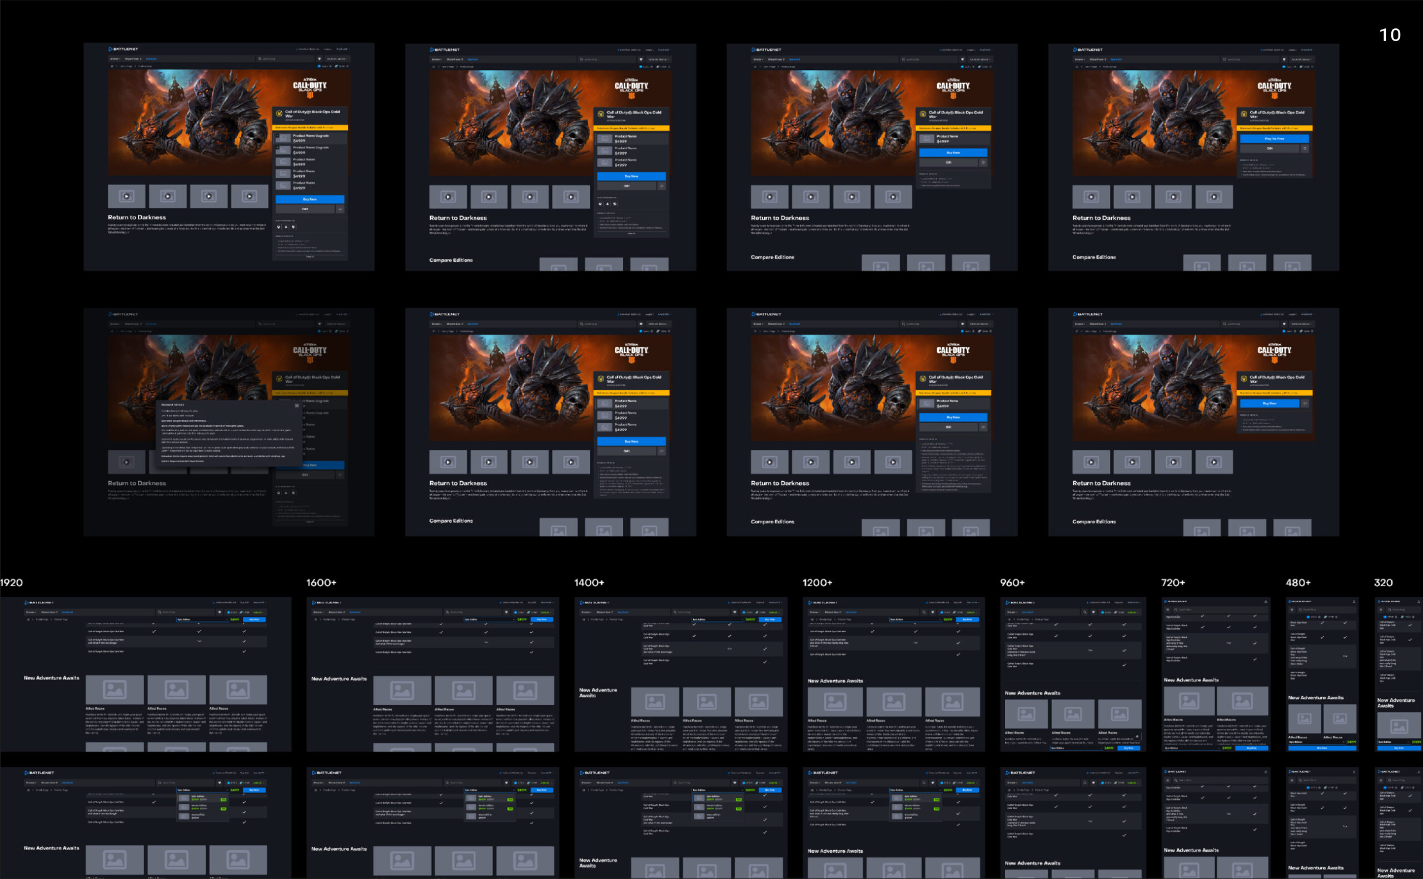Click the account icon in the upper 480+ frame
The image size is (1423, 879).
tap(1354, 602)
